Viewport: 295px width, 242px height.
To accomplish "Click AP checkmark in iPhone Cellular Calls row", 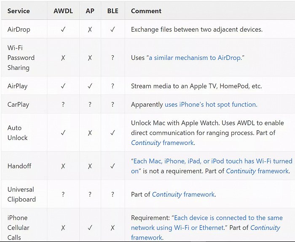I will (90, 228).
